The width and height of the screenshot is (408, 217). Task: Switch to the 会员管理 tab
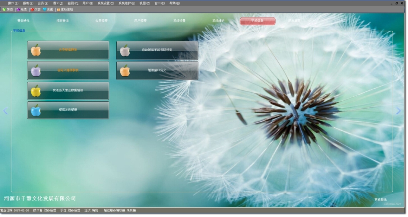(x=101, y=21)
